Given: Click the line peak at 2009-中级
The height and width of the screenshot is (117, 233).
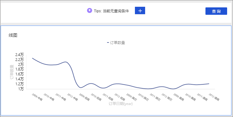Looking at the screenshot, I should (32, 58).
